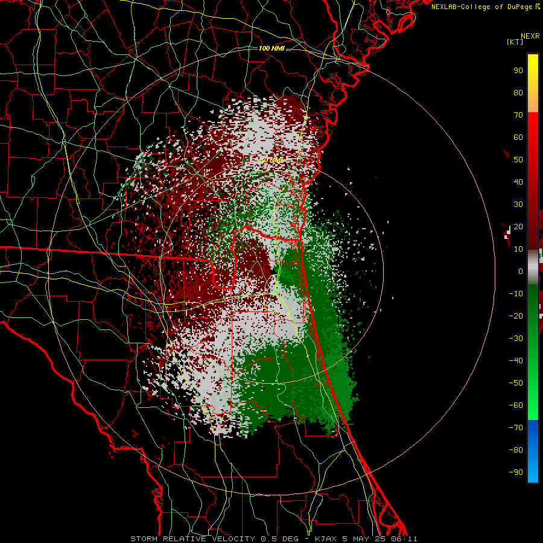Select the 0 value on velocity scale
The image size is (543, 543).
tap(521, 271)
